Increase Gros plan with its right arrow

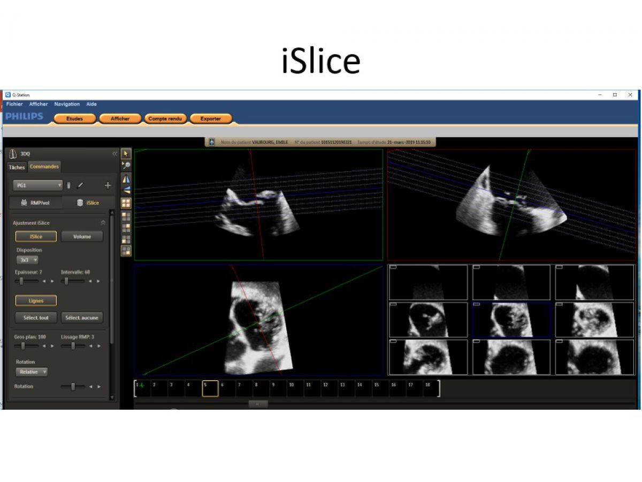click(x=52, y=346)
